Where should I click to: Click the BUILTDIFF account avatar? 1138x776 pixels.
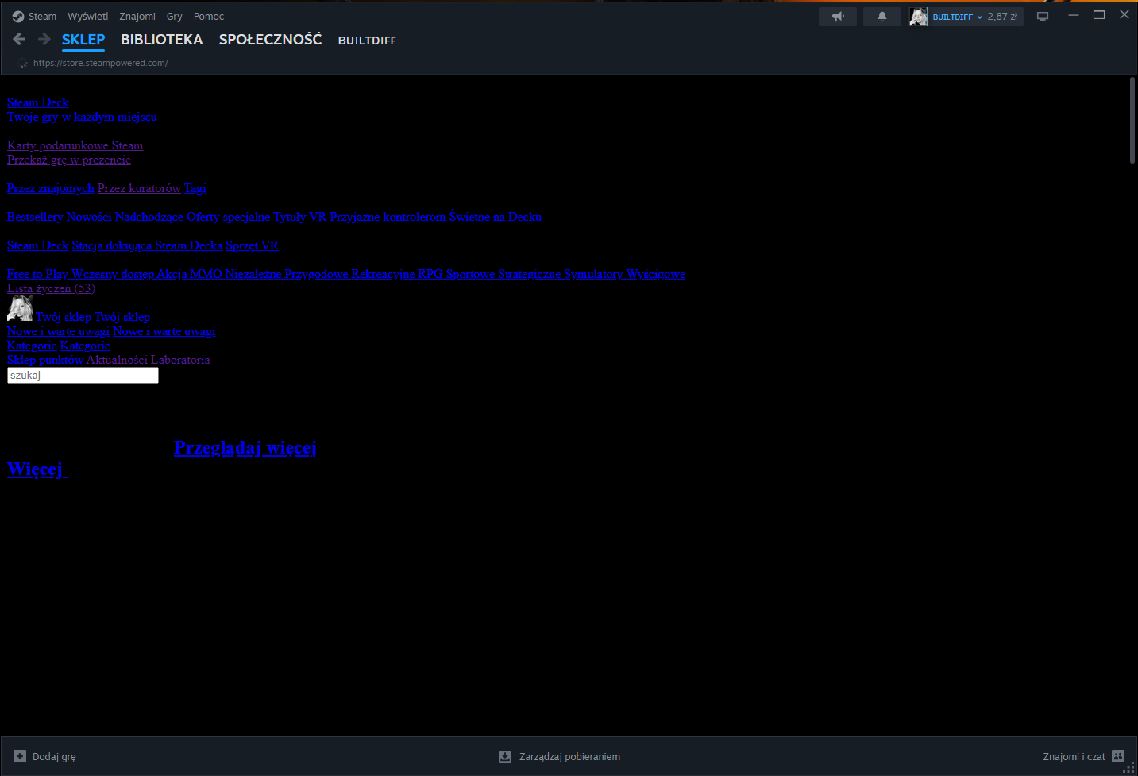tap(919, 17)
